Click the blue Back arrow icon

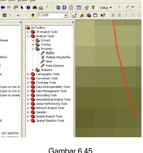click(x=3, y=7)
